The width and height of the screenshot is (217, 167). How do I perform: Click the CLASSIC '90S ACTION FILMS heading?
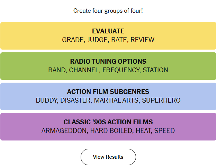pyautogui.click(x=108, y=122)
